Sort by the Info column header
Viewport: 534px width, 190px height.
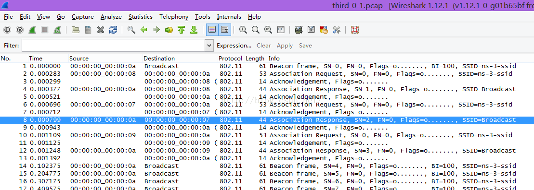coord(401,59)
